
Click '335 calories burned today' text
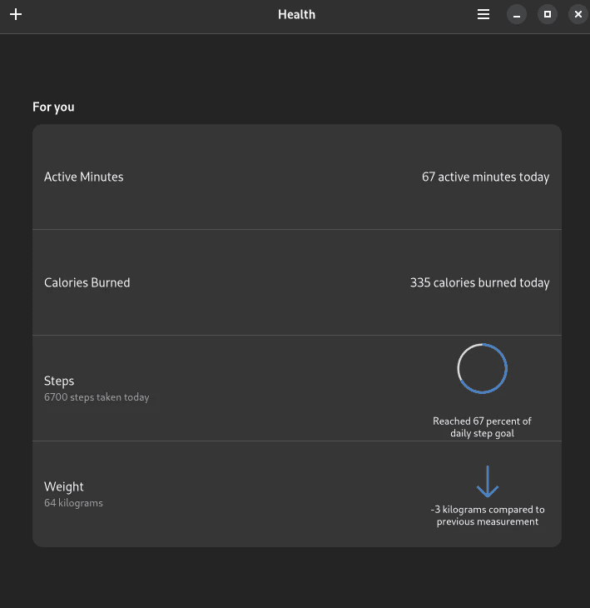[x=479, y=282]
